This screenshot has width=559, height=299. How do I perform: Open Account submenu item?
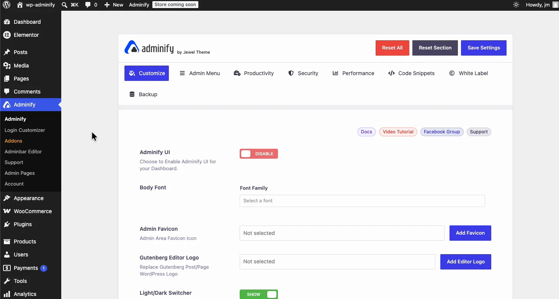[x=14, y=184]
